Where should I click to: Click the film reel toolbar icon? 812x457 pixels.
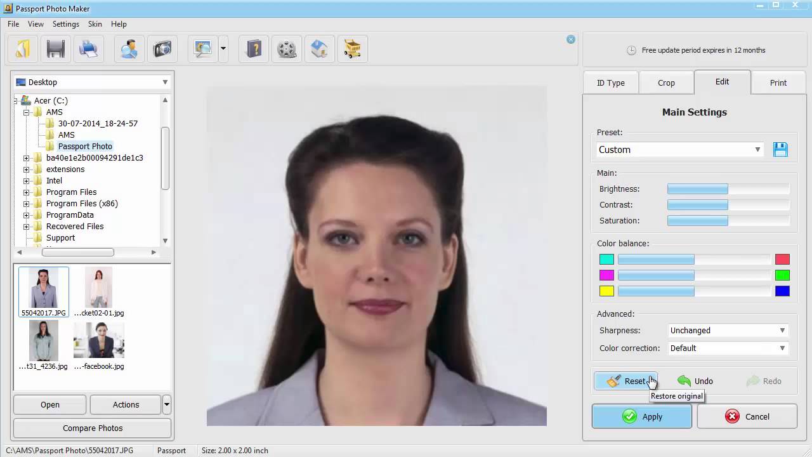pos(287,49)
